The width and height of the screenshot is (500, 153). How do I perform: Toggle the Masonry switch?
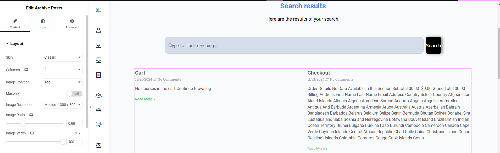[74, 94]
